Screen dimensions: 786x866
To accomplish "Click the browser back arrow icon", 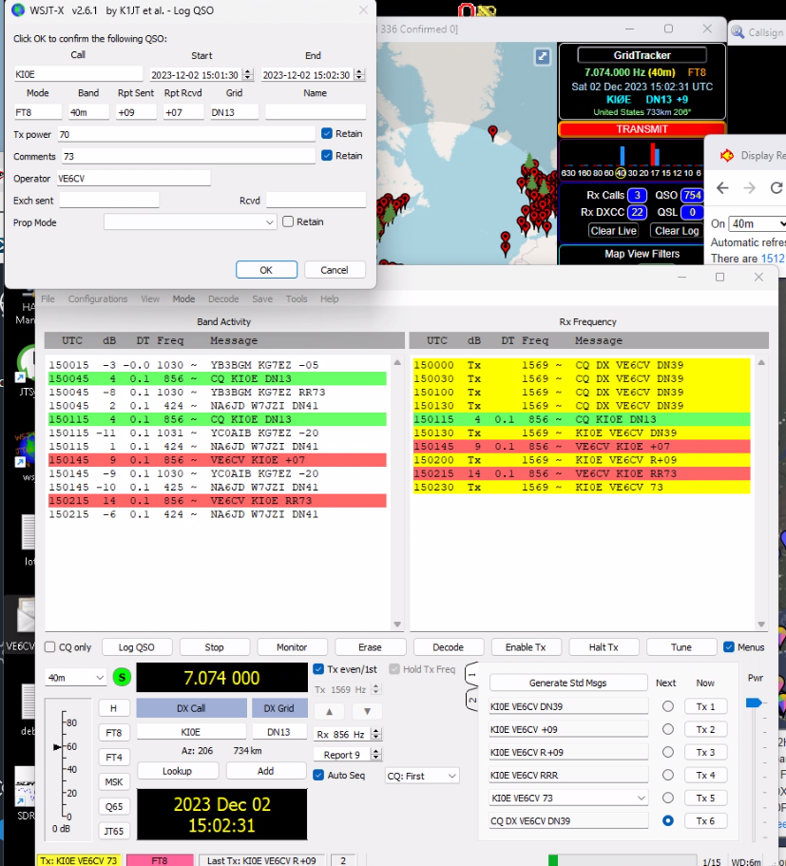I will pyautogui.click(x=721, y=187).
